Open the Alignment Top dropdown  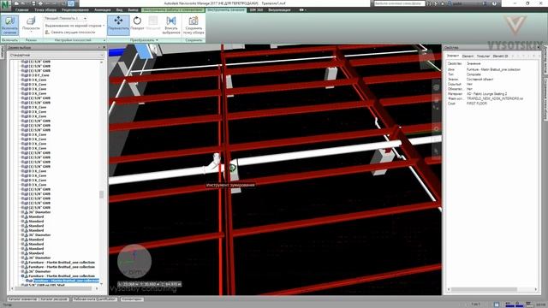tap(74, 26)
